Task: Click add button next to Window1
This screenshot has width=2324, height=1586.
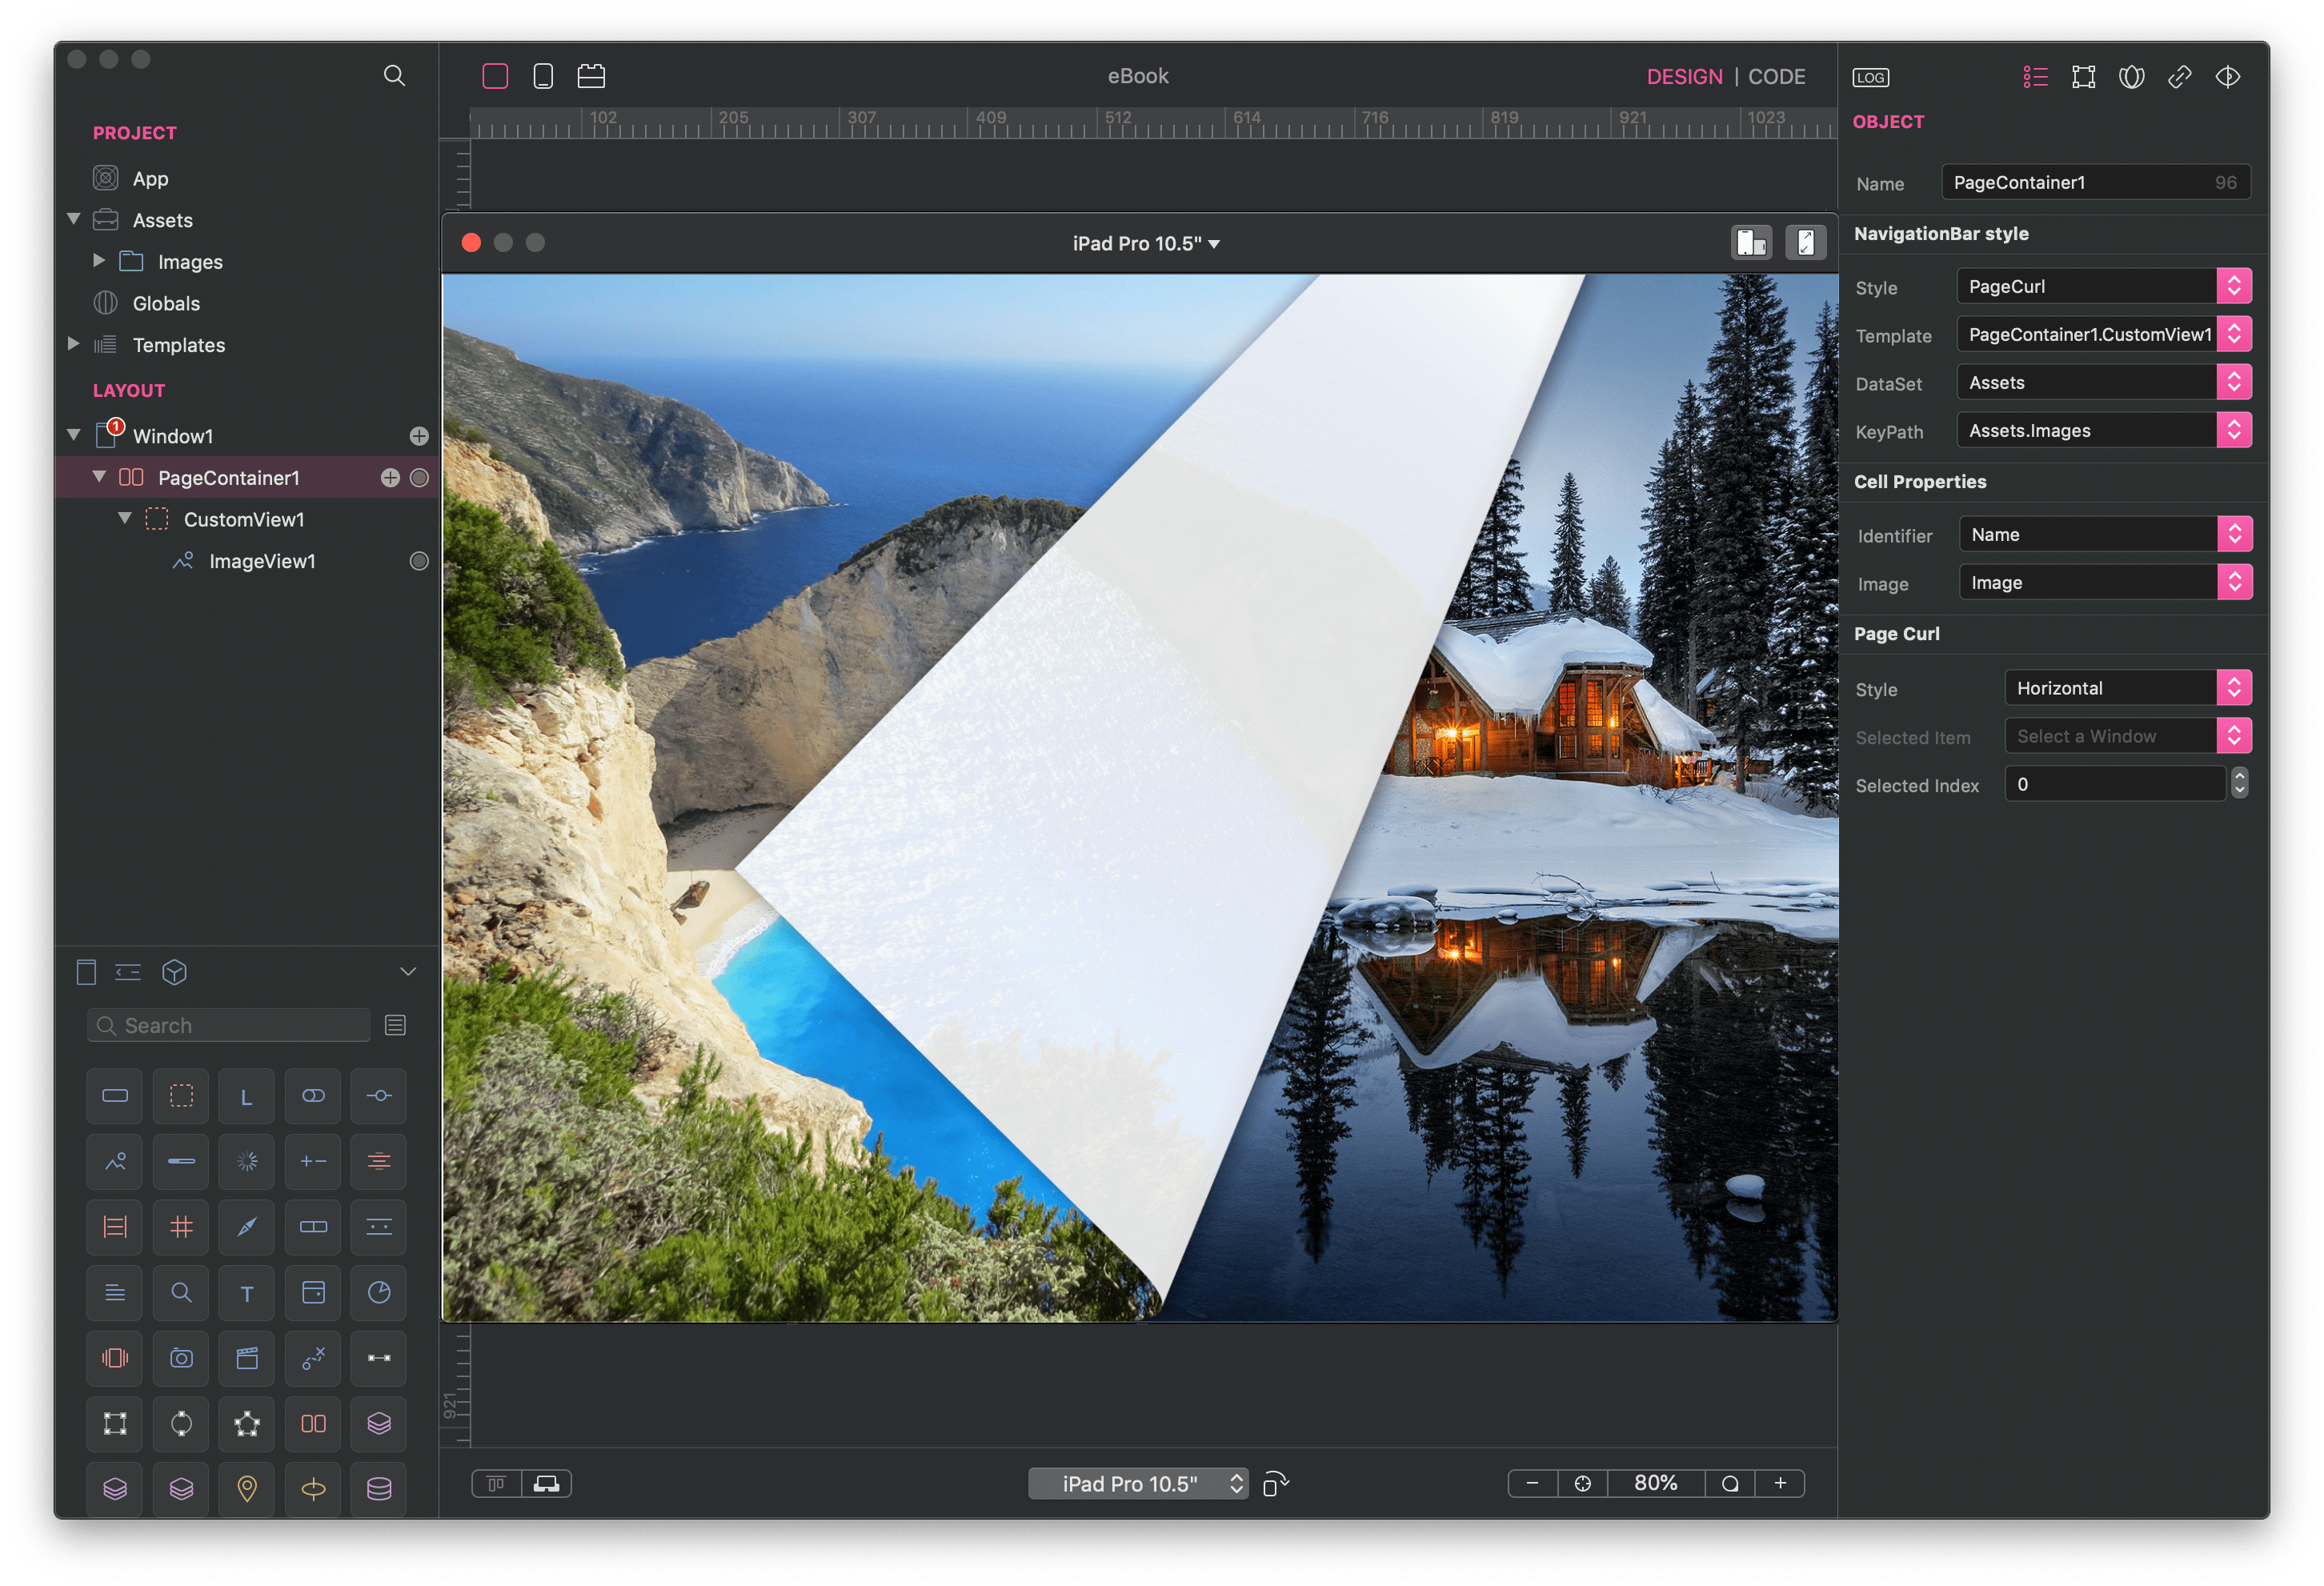Action: click(417, 435)
